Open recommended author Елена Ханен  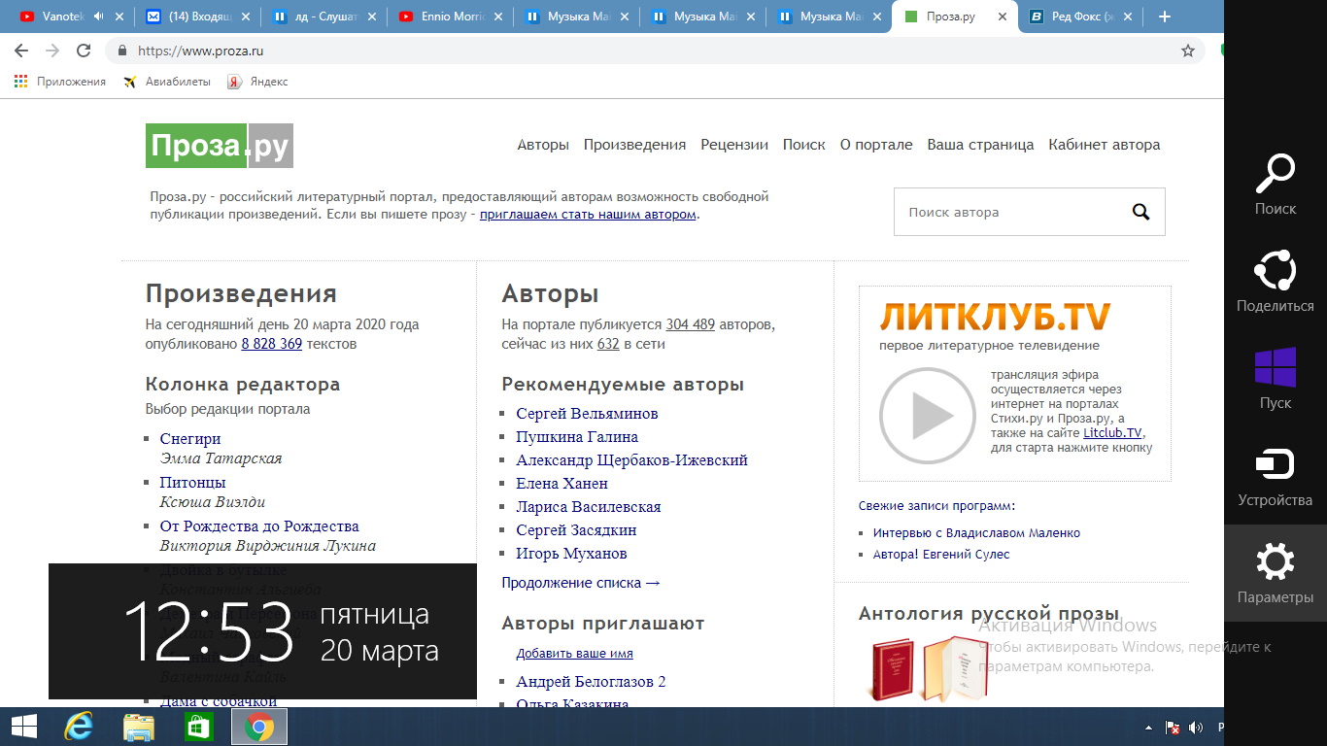click(562, 484)
